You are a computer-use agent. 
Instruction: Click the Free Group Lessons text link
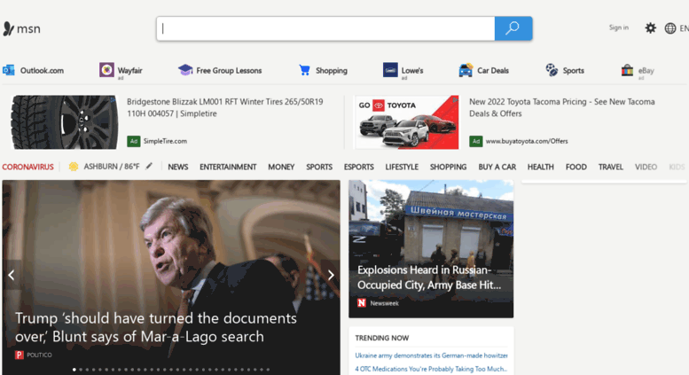click(229, 70)
